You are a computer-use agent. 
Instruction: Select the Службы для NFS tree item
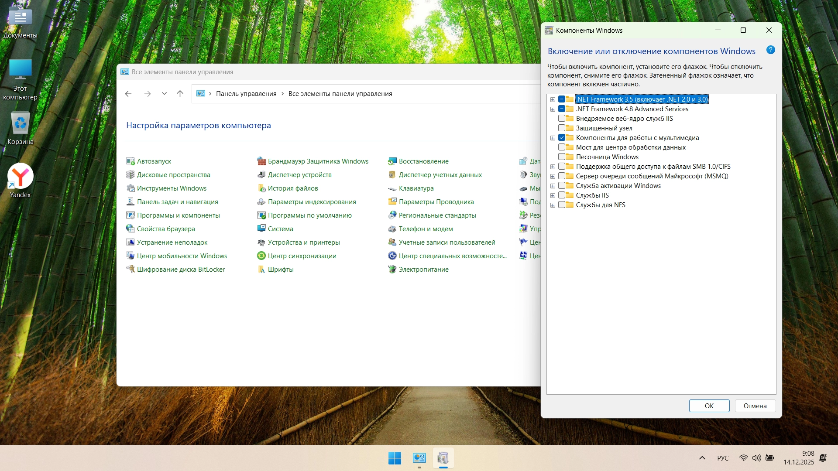(x=600, y=205)
